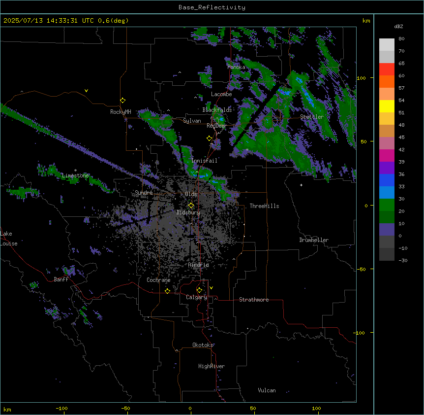The width and height of the screenshot is (424, 415).
Task: Click the orange 57-60 dBZ legend swatch
Action: (x=387, y=81)
